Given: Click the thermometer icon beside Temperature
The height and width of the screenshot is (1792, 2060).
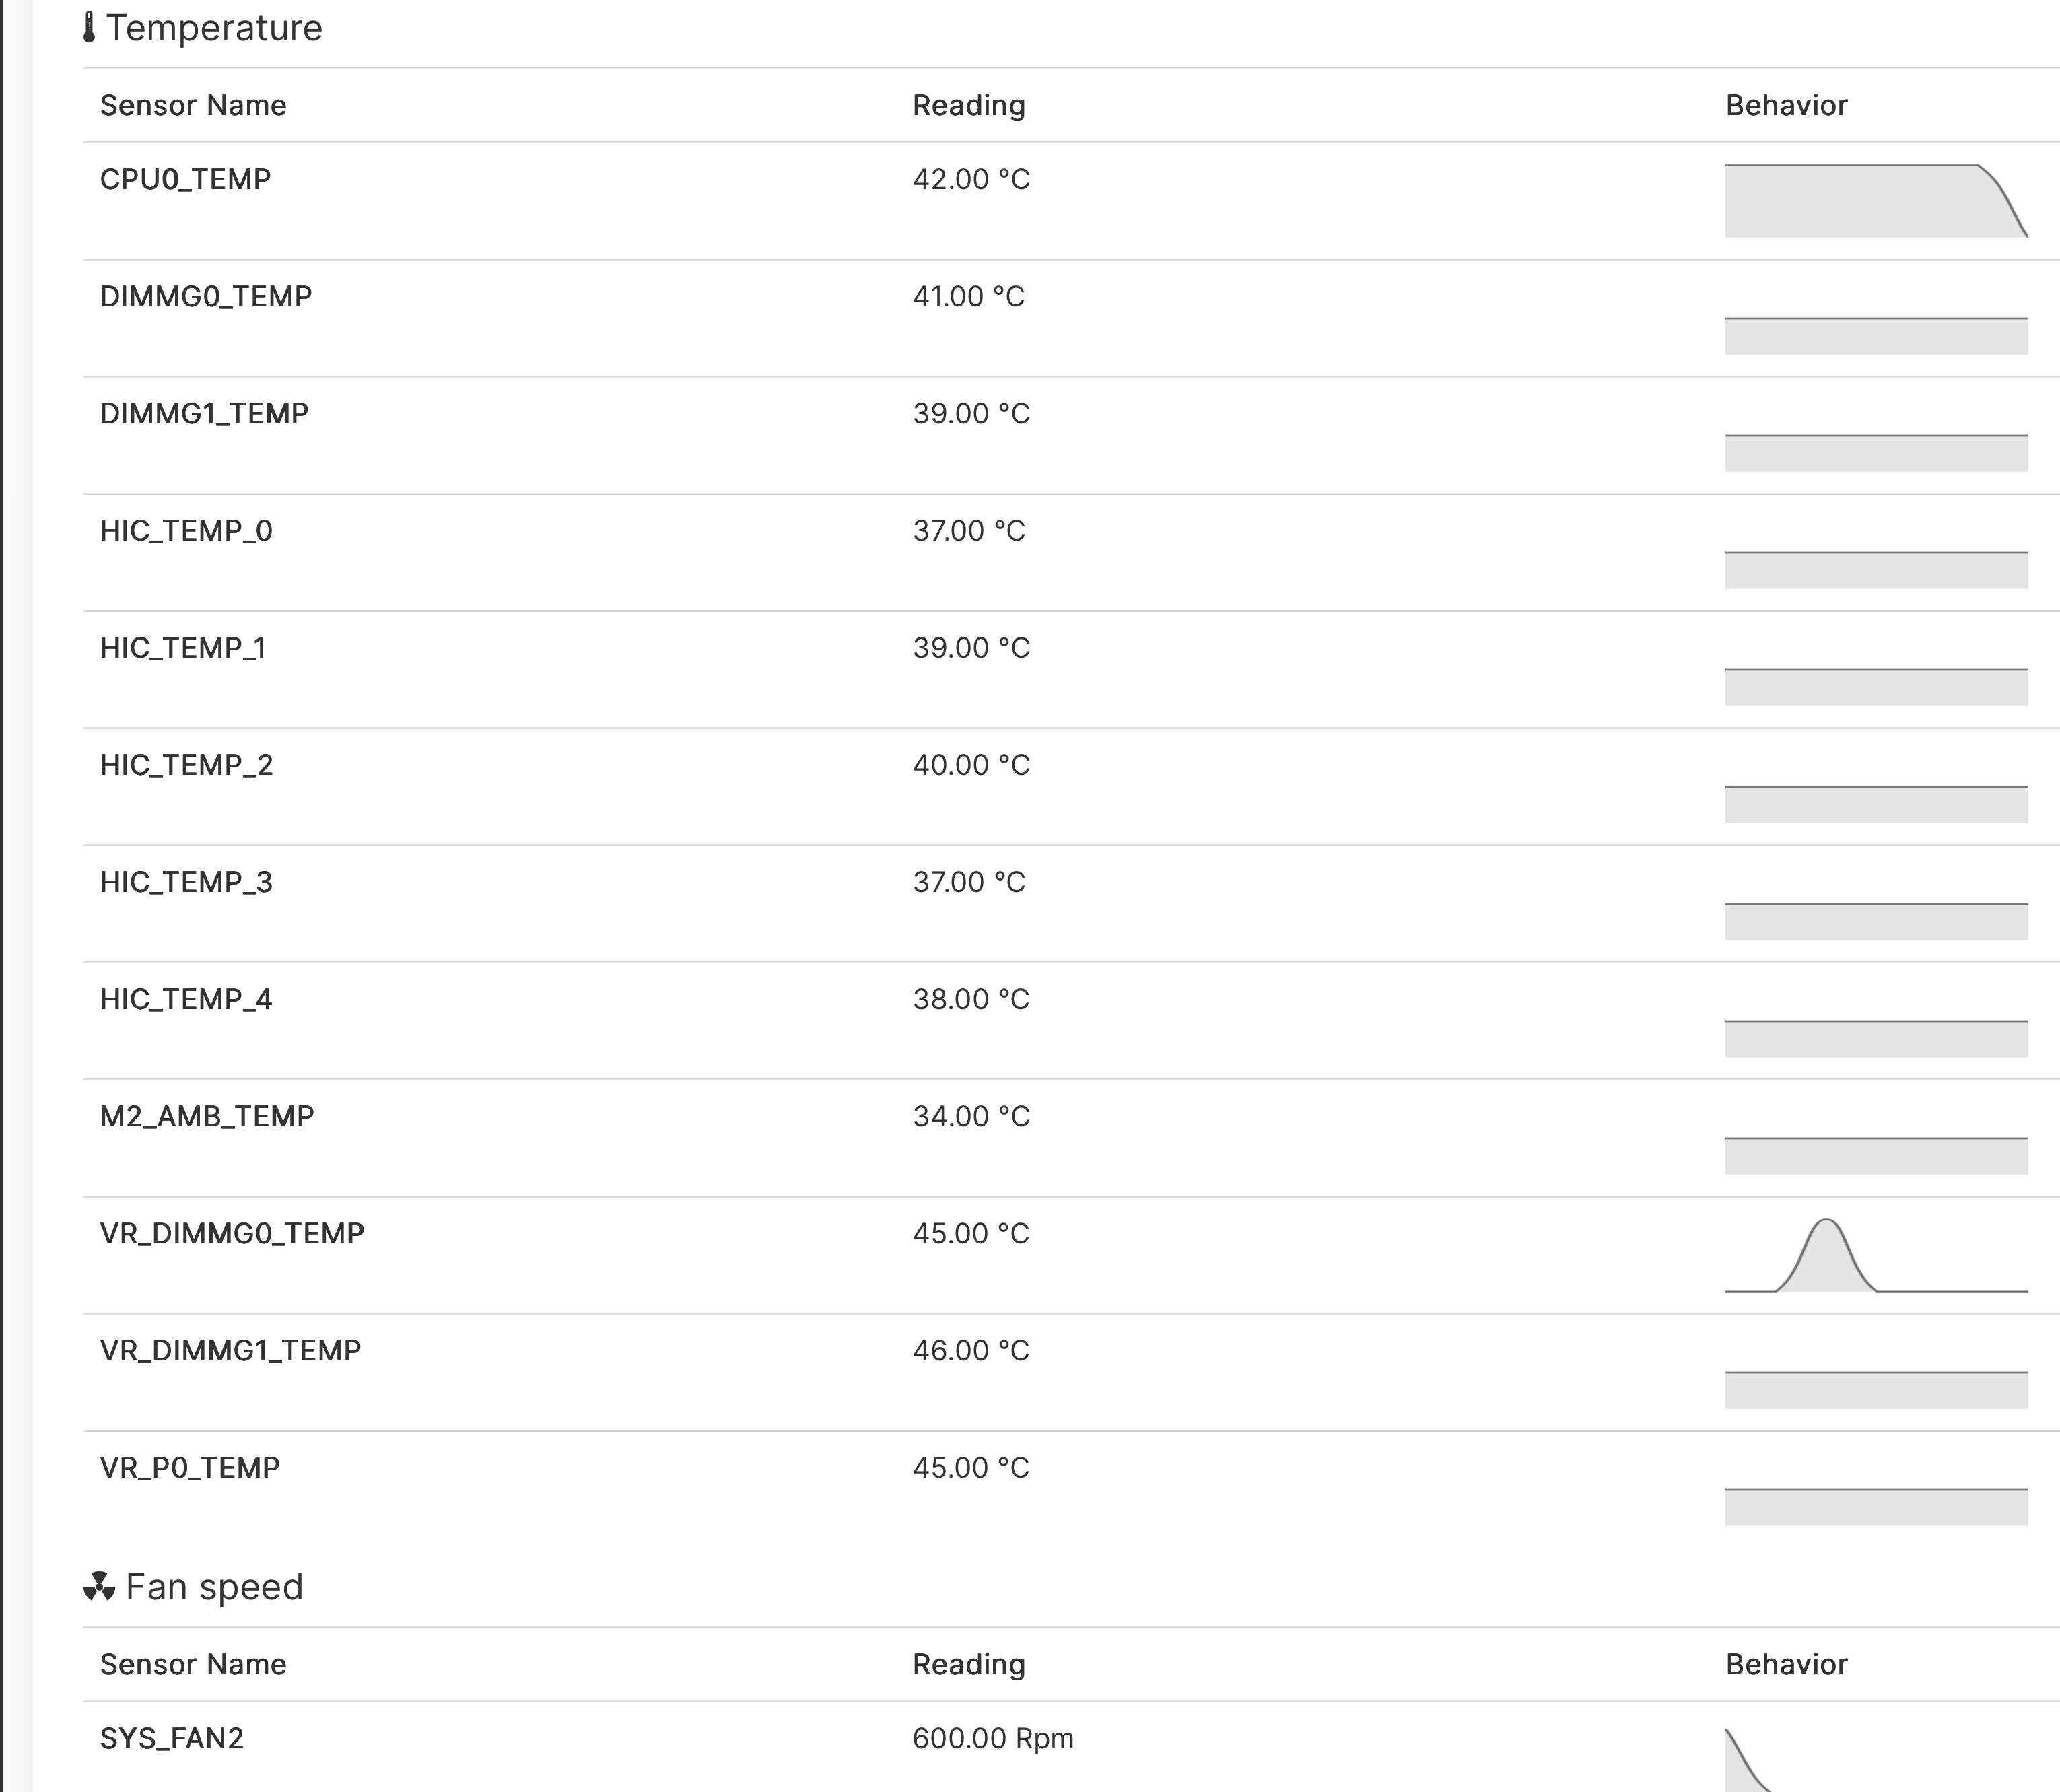Looking at the screenshot, I should tap(89, 28).
